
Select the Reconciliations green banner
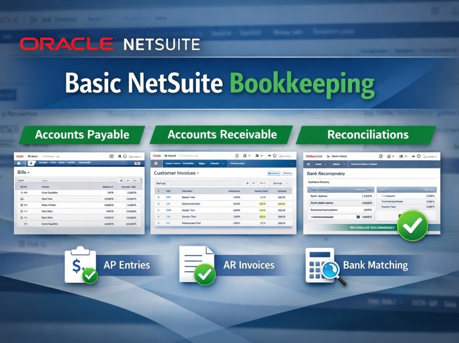pyautogui.click(x=366, y=135)
